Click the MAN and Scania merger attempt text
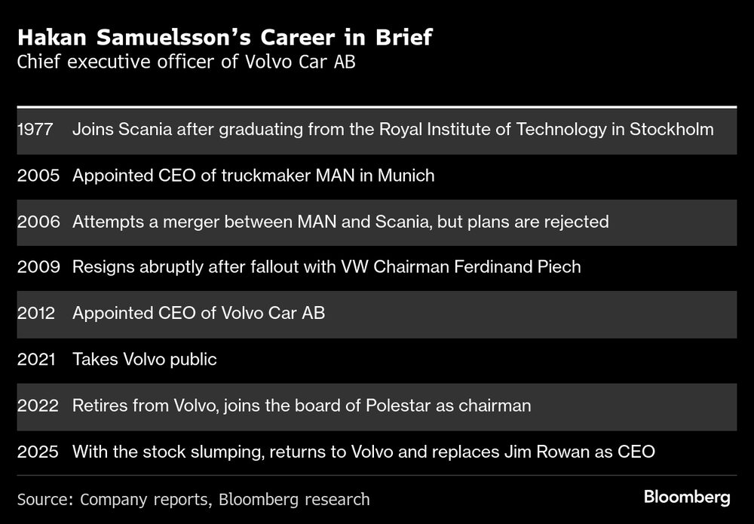The image size is (754, 524). [341, 222]
